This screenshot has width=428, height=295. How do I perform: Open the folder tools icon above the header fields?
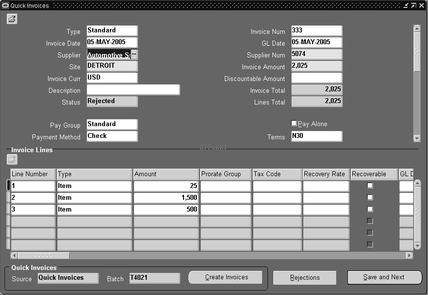[12, 19]
